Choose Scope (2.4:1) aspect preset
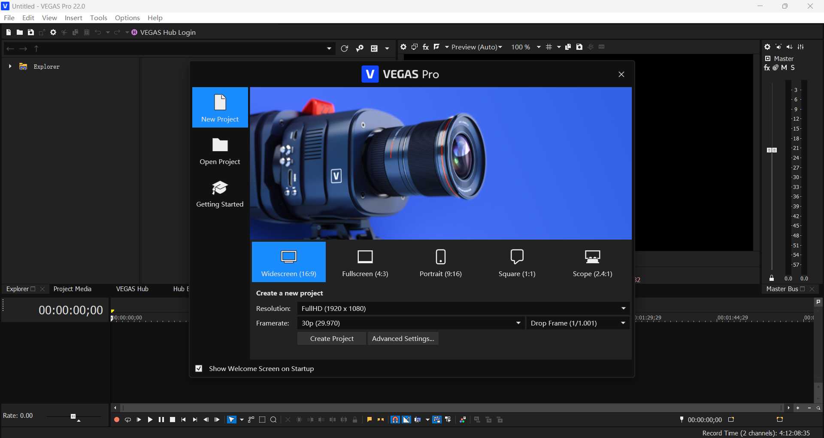Image resolution: width=824 pixels, height=438 pixels. coord(593,262)
